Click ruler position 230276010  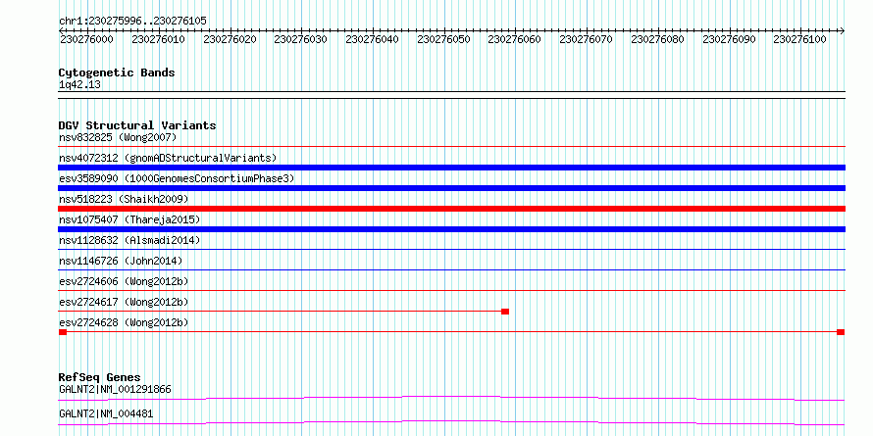coord(158,39)
